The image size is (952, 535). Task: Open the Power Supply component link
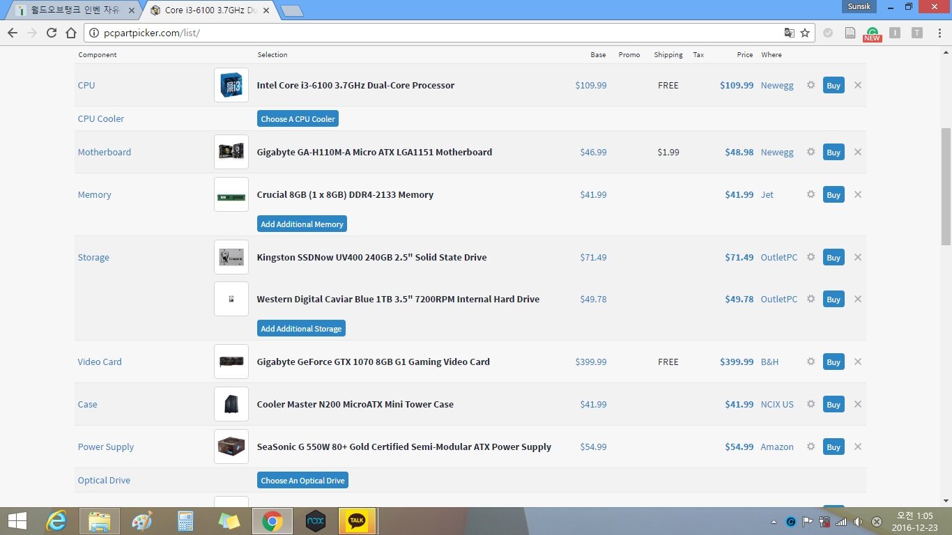(106, 447)
